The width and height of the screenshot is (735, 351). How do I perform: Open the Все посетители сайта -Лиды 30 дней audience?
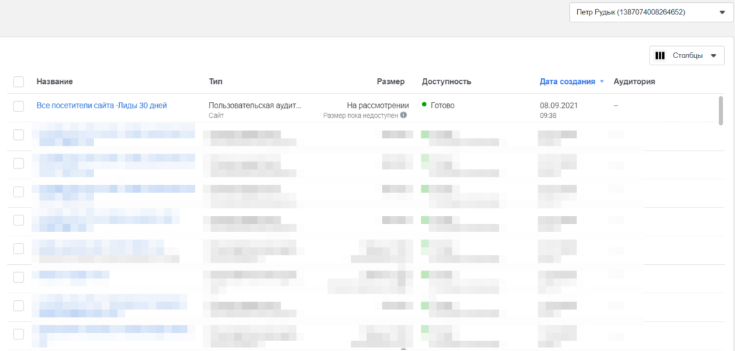[101, 106]
